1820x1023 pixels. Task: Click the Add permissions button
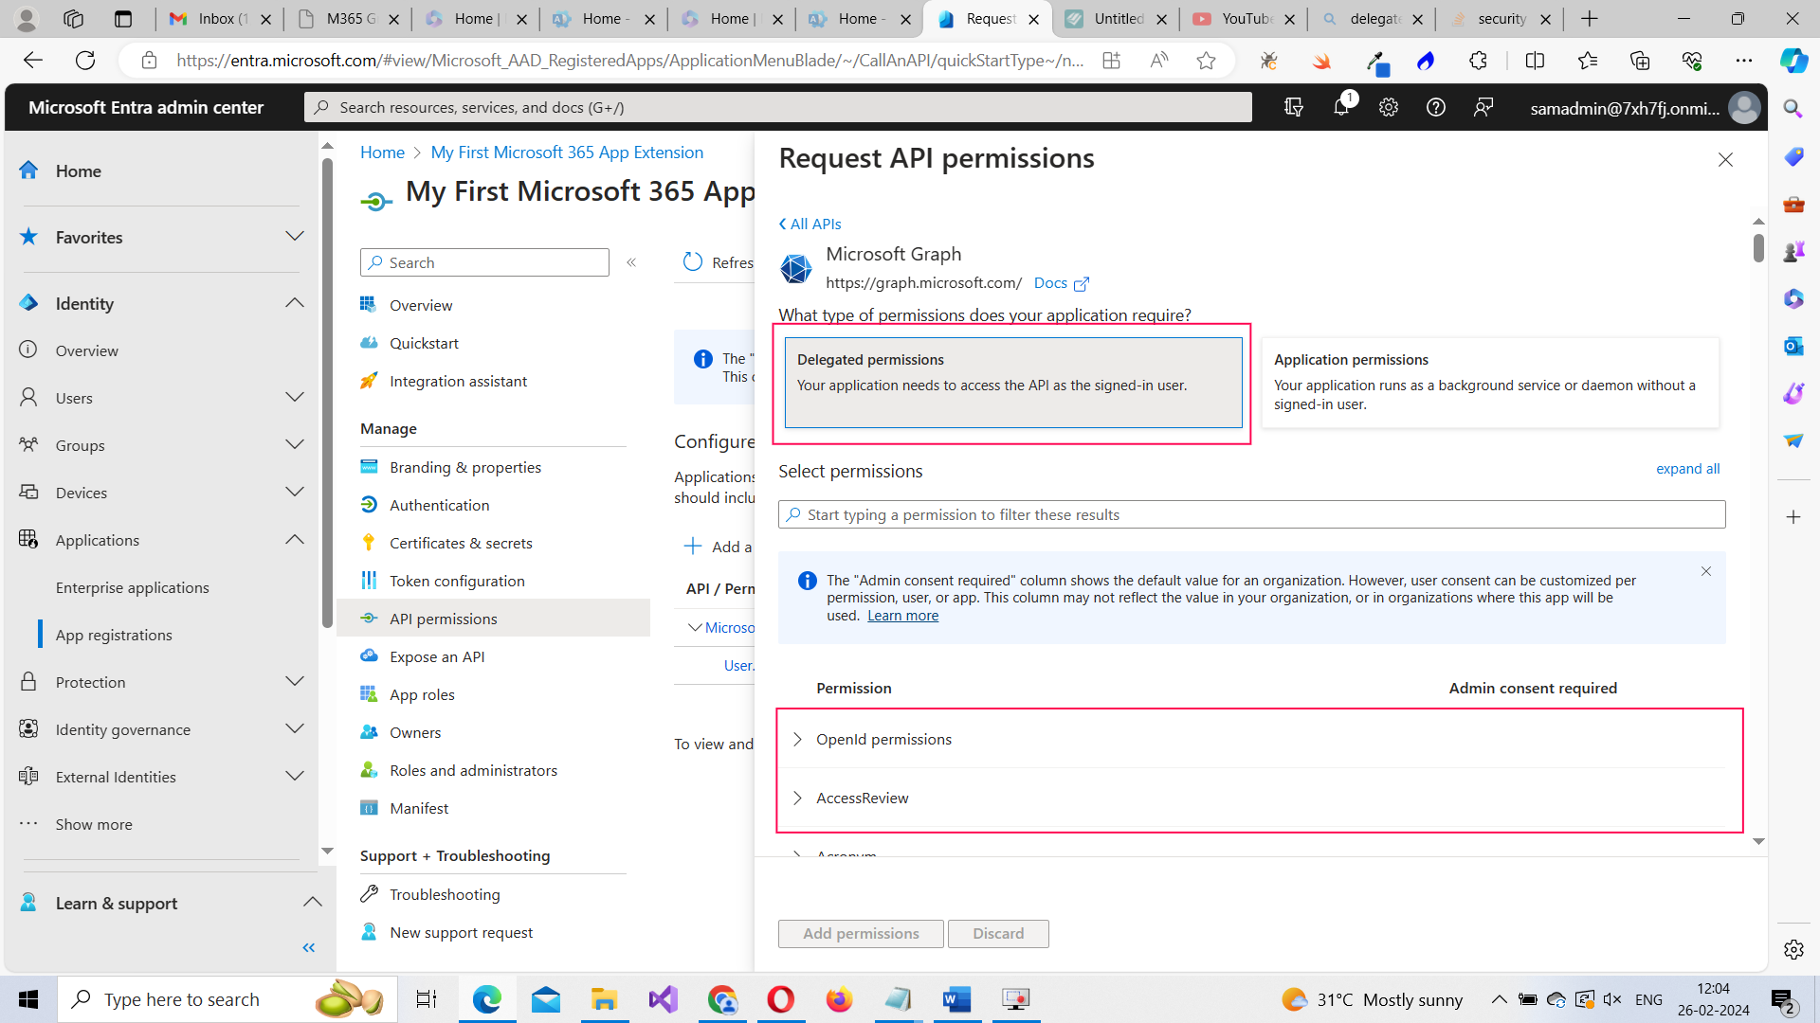coord(860,933)
